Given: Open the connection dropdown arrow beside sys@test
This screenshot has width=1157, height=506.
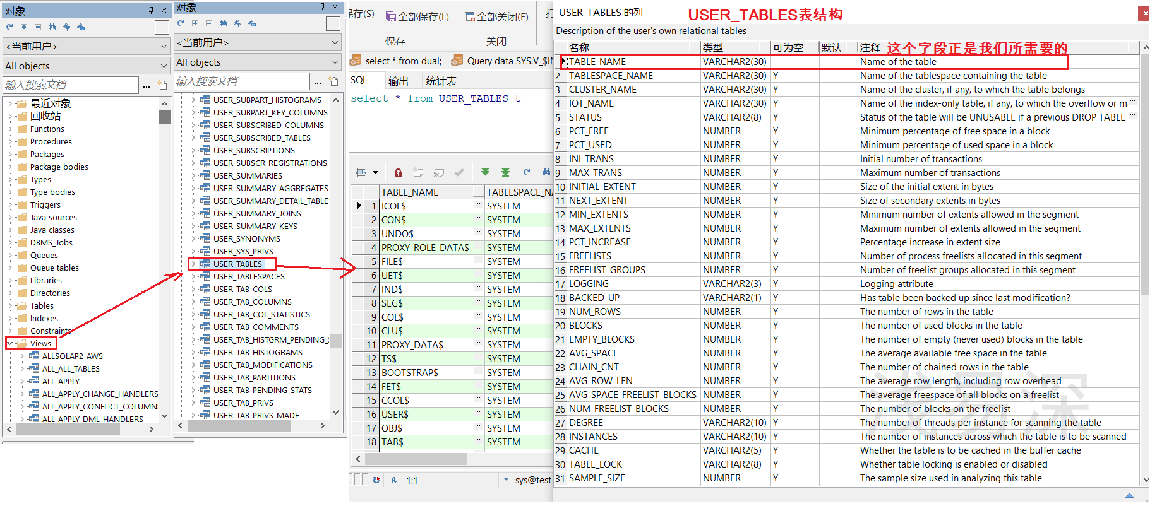Looking at the screenshot, I should [506, 480].
